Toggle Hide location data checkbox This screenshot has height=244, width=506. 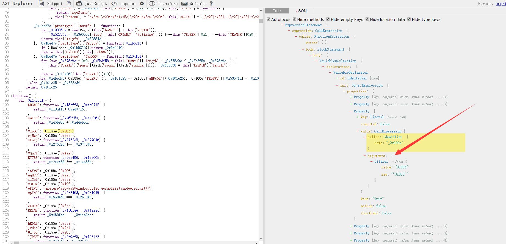(367, 19)
